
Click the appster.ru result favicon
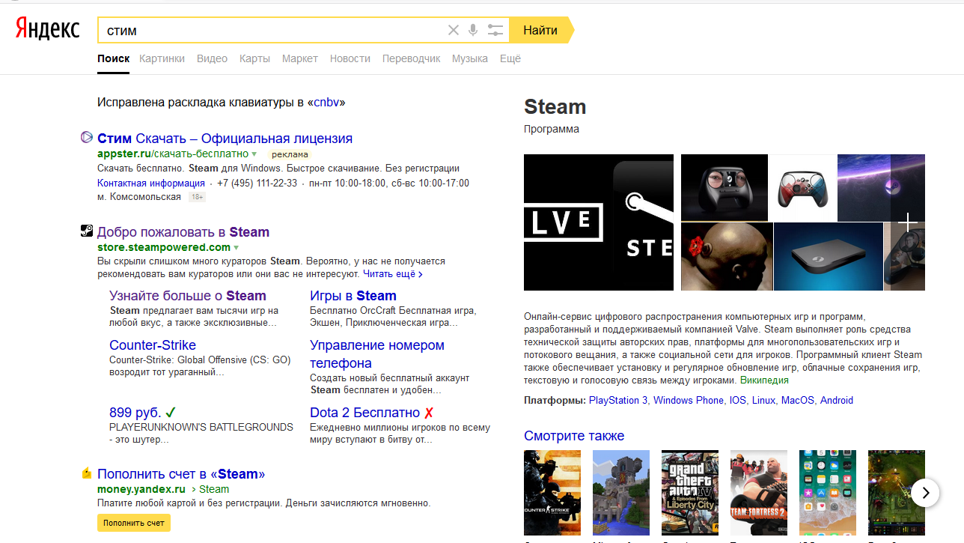pyautogui.click(x=87, y=138)
